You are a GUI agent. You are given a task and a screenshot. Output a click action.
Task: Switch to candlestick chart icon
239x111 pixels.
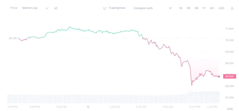coord(56,8)
